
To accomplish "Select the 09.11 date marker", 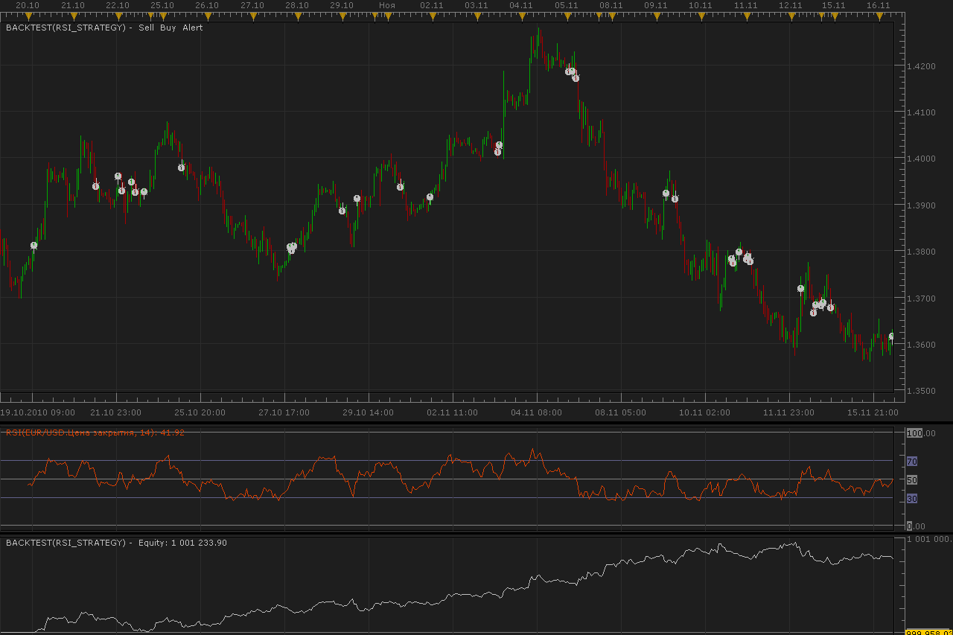I will pos(656,5).
